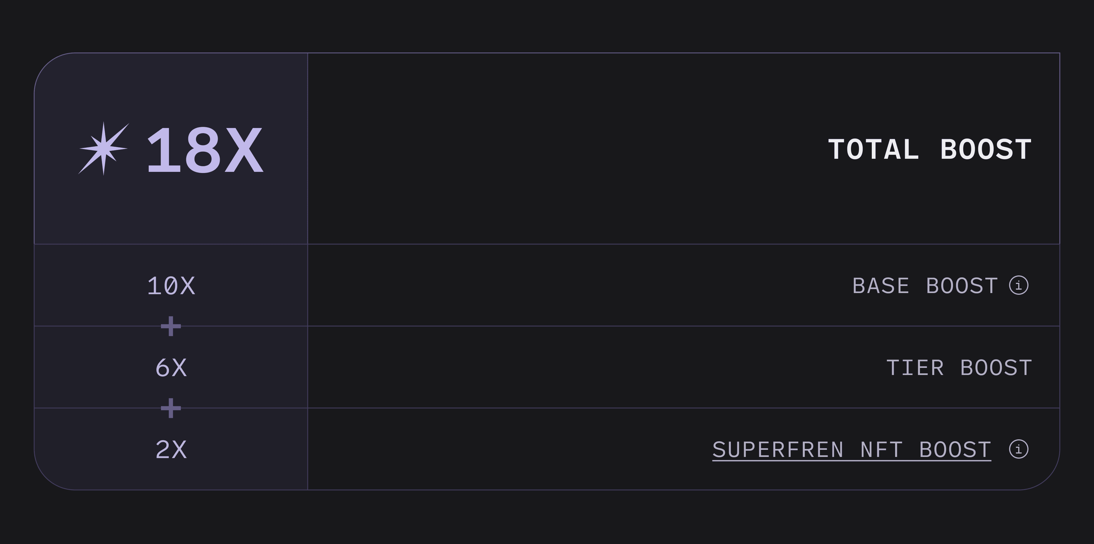Open the Base Boost info icon
The width and height of the screenshot is (1094, 544).
(x=1019, y=285)
